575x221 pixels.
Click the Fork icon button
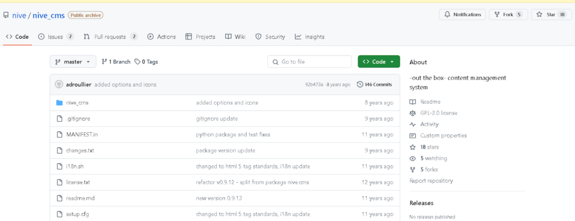(497, 15)
